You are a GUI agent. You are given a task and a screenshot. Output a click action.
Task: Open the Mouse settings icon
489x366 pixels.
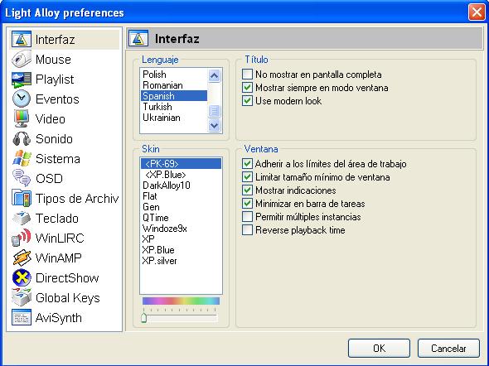22,59
